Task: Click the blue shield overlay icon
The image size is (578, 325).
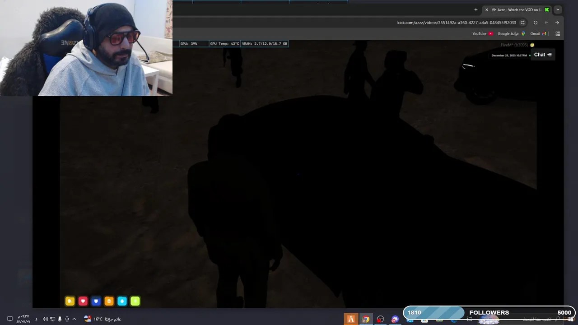Action: [96, 301]
